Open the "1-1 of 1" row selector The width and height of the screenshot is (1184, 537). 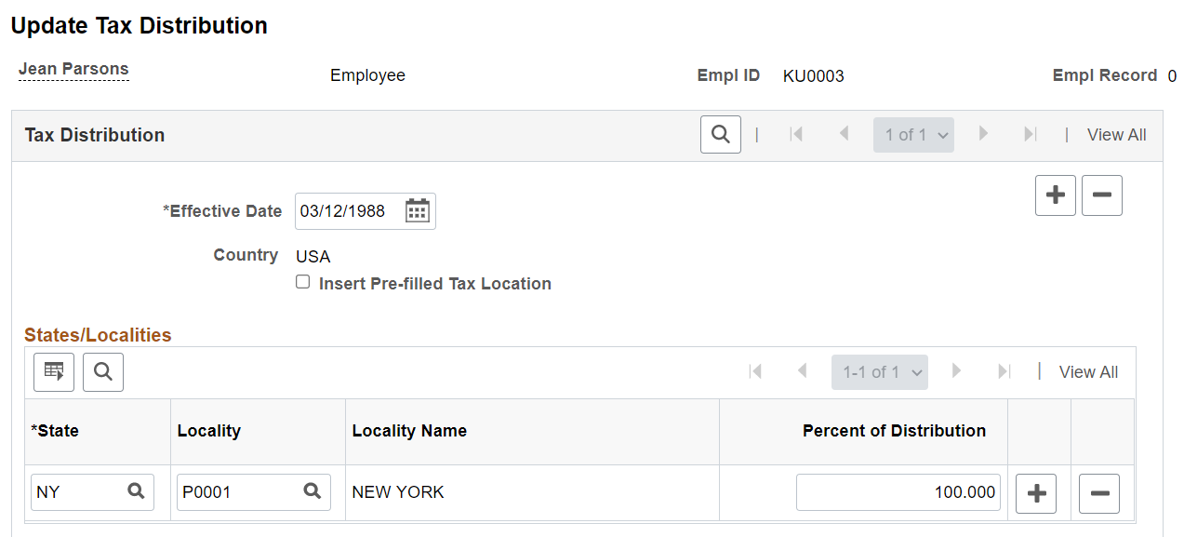(879, 371)
